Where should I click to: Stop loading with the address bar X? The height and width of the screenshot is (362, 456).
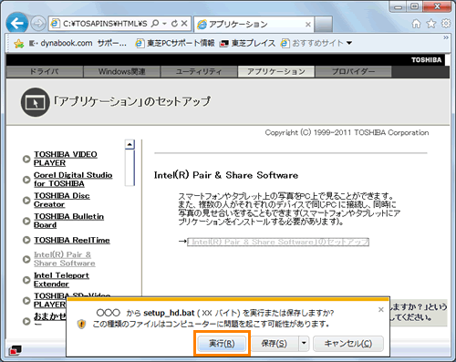pos(184,24)
